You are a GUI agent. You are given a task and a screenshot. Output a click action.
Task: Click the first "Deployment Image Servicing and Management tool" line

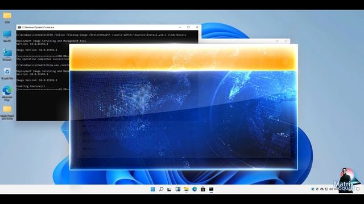pyautogui.click(x=51, y=41)
